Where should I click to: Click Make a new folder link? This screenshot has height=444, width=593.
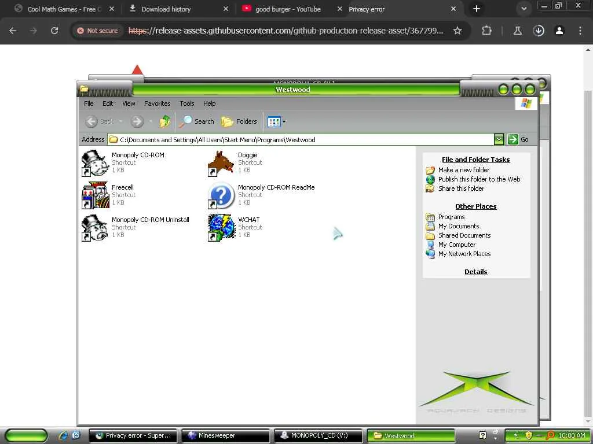tap(464, 170)
